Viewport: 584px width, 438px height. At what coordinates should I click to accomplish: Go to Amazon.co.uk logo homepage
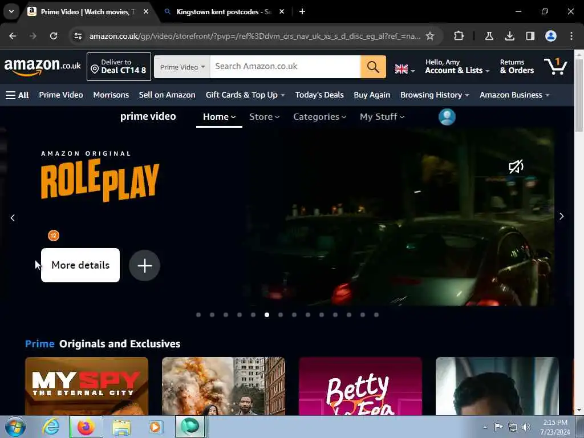[42, 67]
